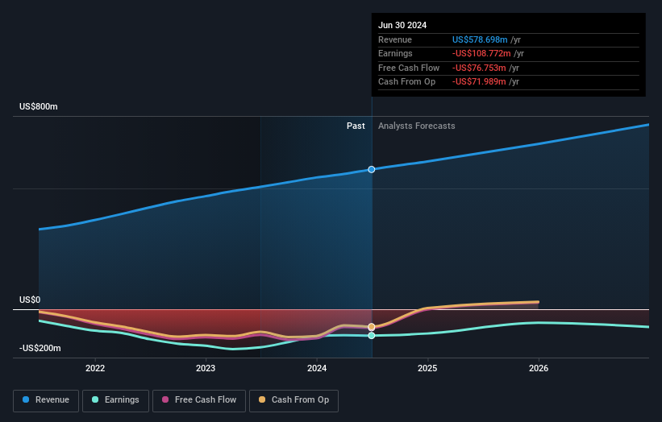This screenshot has height=422, width=662.
Task: Click the -US$71.989m cash from op value
Action: coord(479,82)
